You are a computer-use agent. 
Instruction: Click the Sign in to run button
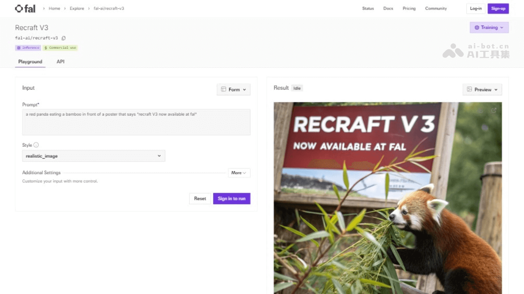(231, 199)
